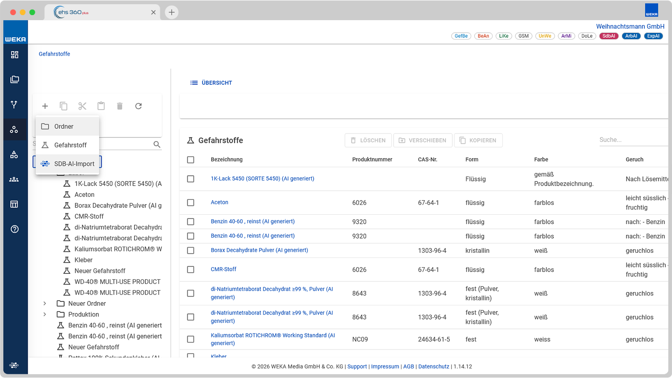Viewport: 672px width, 378px height.
Task: Open the AI icon at sidebar bottom
Action: pos(14,365)
